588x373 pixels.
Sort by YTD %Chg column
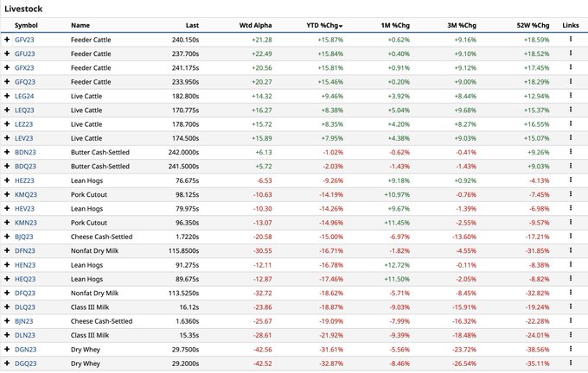pos(325,26)
